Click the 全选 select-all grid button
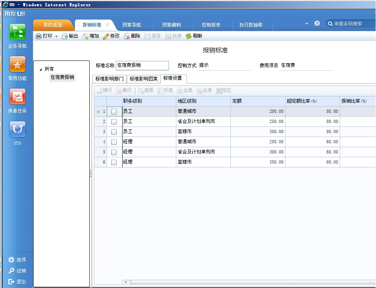The image size is (376, 288). (x=184, y=90)
